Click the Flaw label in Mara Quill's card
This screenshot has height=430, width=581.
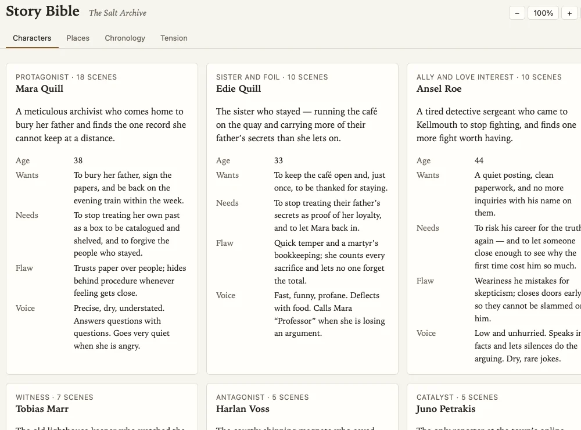24,268
